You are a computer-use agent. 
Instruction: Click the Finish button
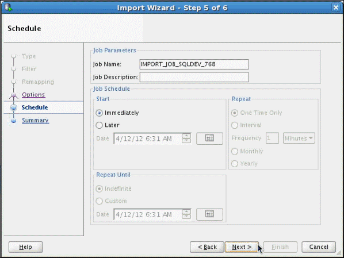point(280,247)
